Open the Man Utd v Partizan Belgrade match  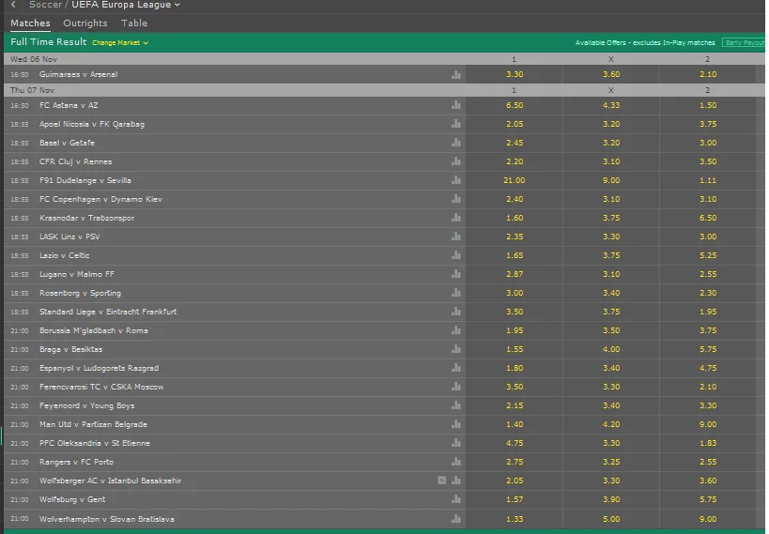click(x=93, y=424)
